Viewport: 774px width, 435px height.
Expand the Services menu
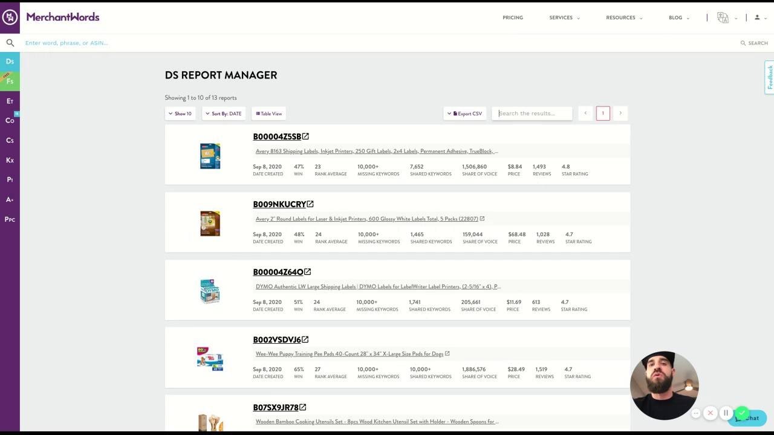point(564,18)
